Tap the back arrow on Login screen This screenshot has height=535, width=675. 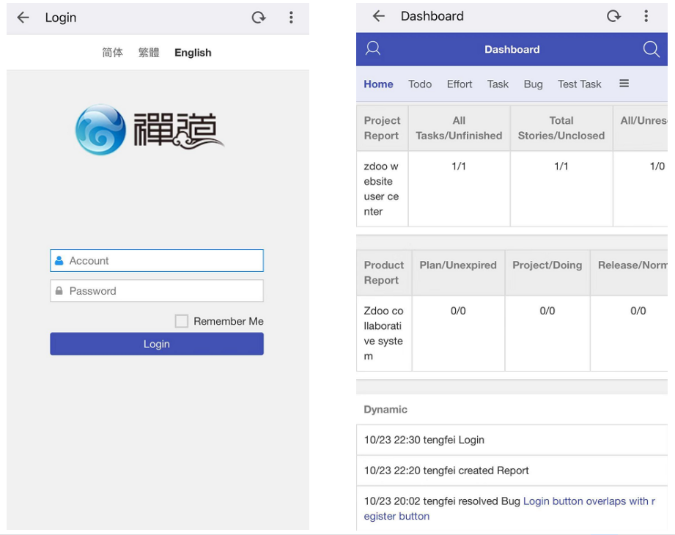[x=23, y=18]
